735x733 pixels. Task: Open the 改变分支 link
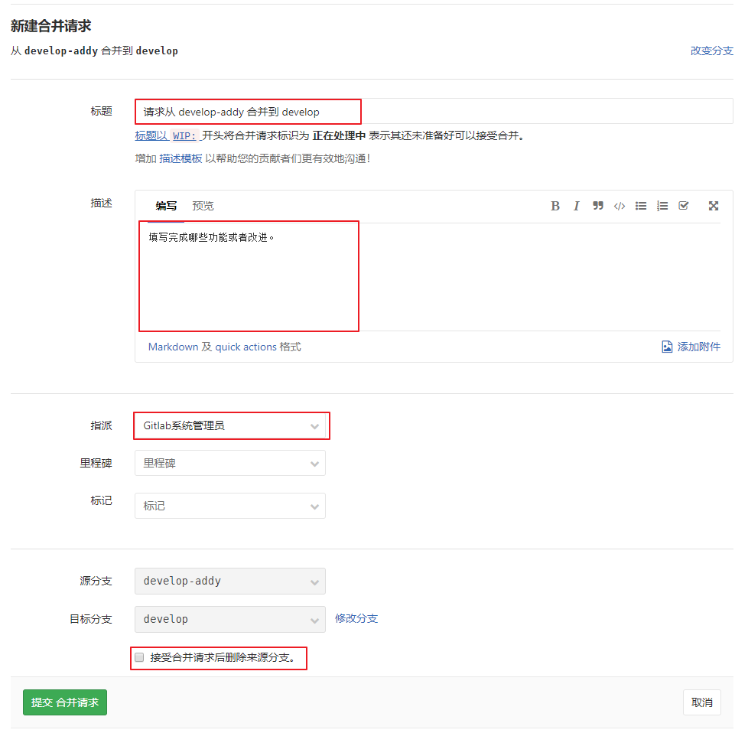711,51
